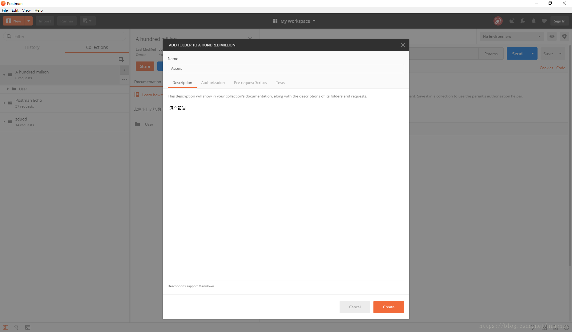The height and width of the screenshot is (332, 572).
Task: Click the keyboard shortcuts icon in status bar
Action: [555, 327]
